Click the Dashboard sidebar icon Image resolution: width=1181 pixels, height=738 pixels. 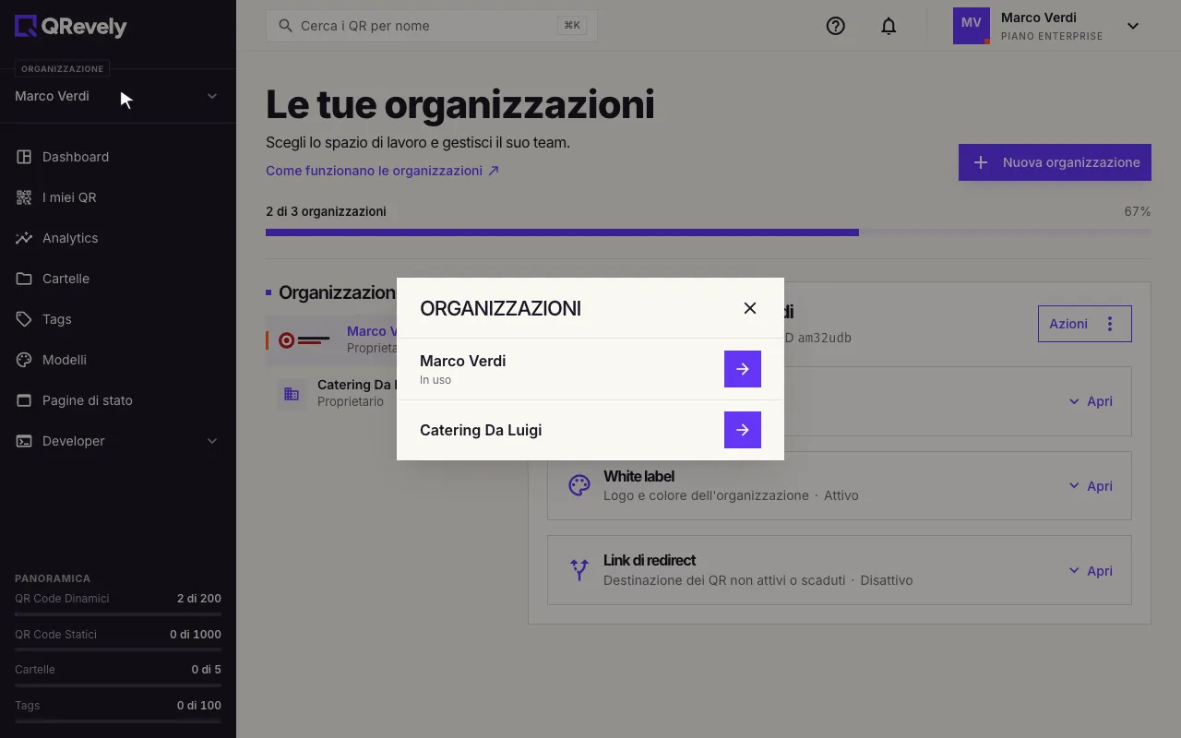24,157
